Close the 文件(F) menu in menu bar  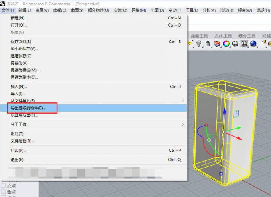click(x=8, y=10)
